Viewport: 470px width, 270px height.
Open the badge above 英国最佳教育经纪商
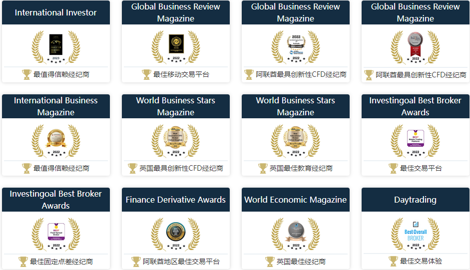coord(296,137)
